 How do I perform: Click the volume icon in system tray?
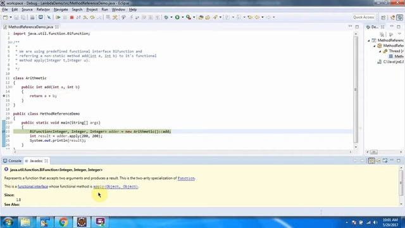click(x=375, y=222)
